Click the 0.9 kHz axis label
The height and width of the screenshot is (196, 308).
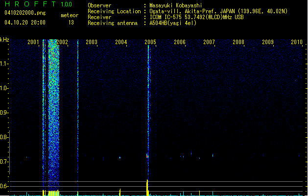[4, 113]
